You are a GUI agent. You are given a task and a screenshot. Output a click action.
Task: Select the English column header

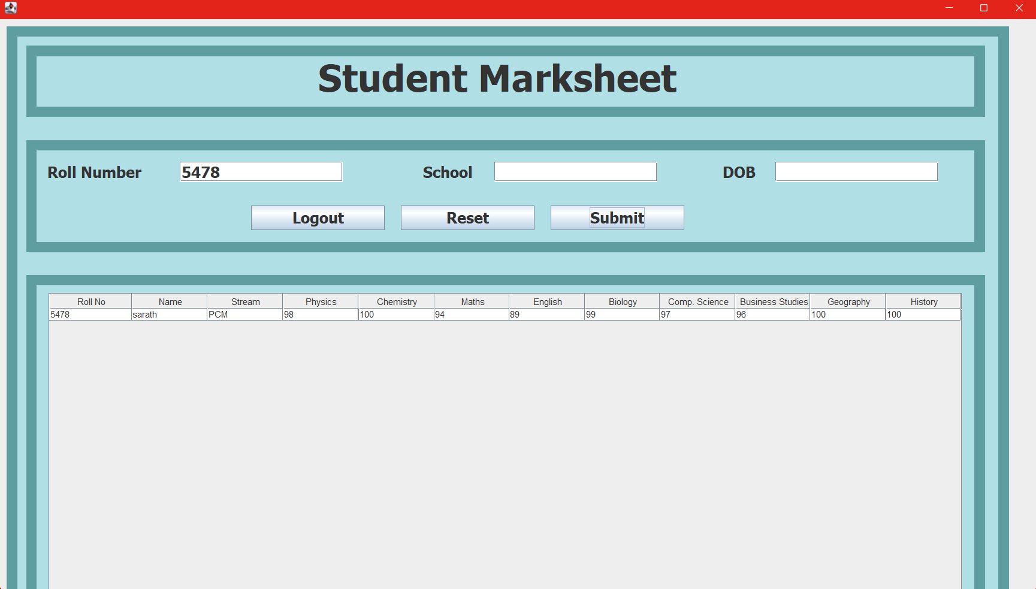547,301
